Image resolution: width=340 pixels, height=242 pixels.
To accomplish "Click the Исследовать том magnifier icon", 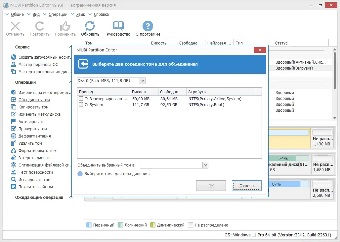I will (x=14, y=180).
